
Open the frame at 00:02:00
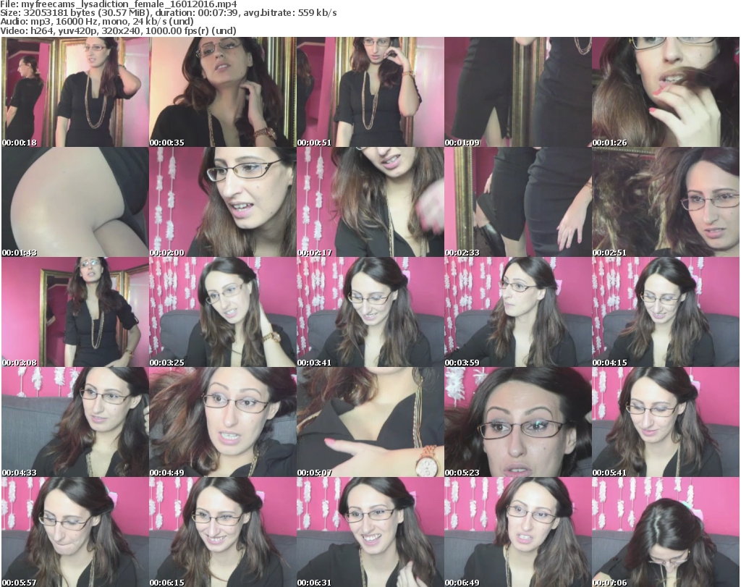[x=223, y=202]
